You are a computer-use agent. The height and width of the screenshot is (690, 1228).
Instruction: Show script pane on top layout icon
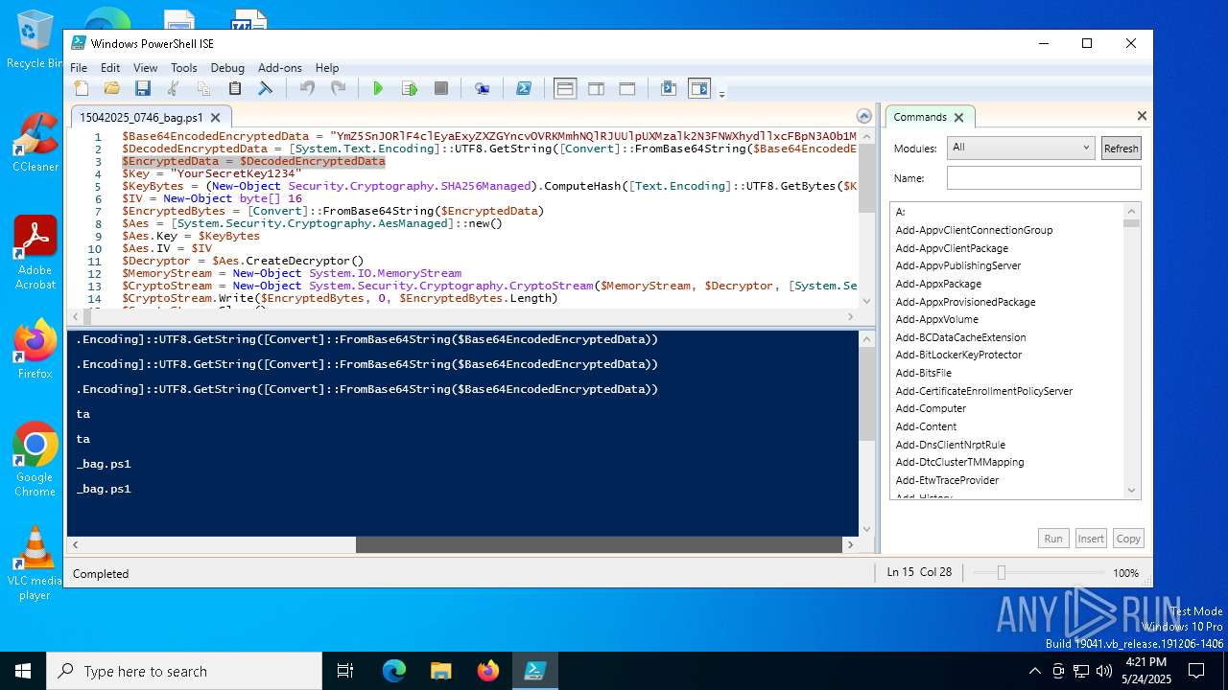pyautogui.click(x=565, y=89)
